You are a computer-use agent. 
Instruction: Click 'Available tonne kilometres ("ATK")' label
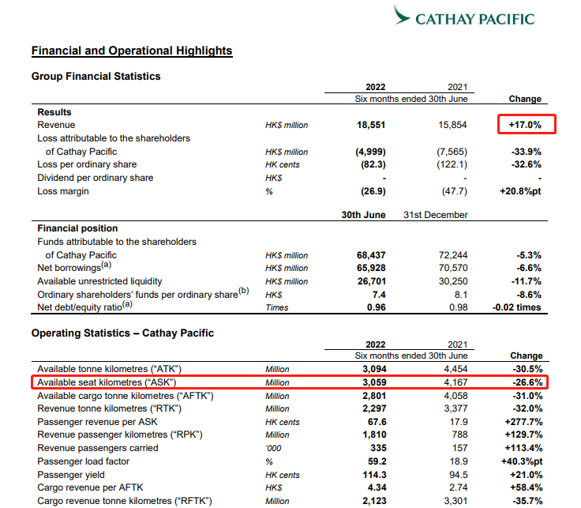pos(109,369)
